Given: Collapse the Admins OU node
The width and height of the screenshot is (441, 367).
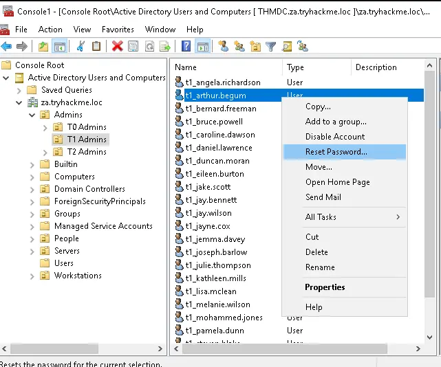Looking at the screenshot, I should point(32,115).
